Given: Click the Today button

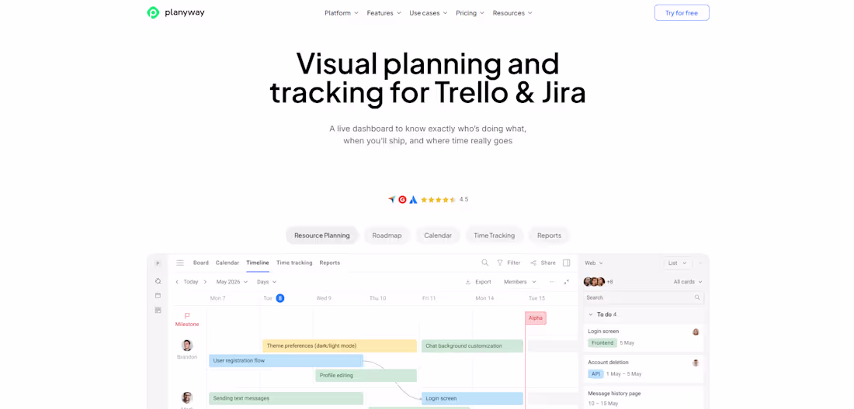Looking at the screenshot, I should (x=191, y=282).
